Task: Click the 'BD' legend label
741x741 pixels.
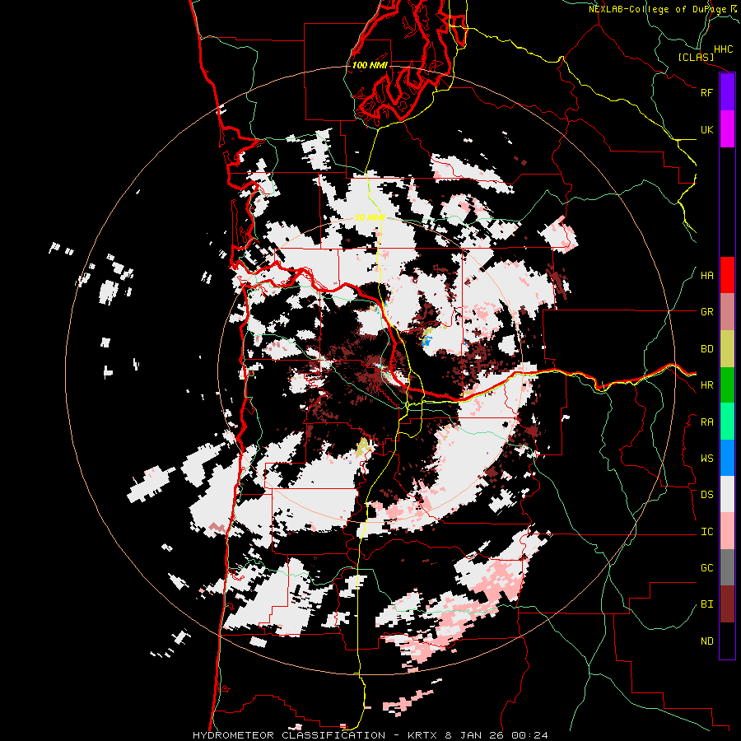Action: coord(706,349)
